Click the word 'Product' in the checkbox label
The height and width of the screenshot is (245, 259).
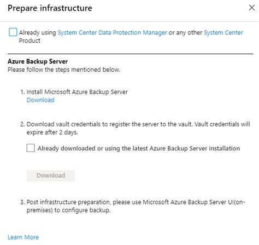pyautogui.click(x=30, y=40)
